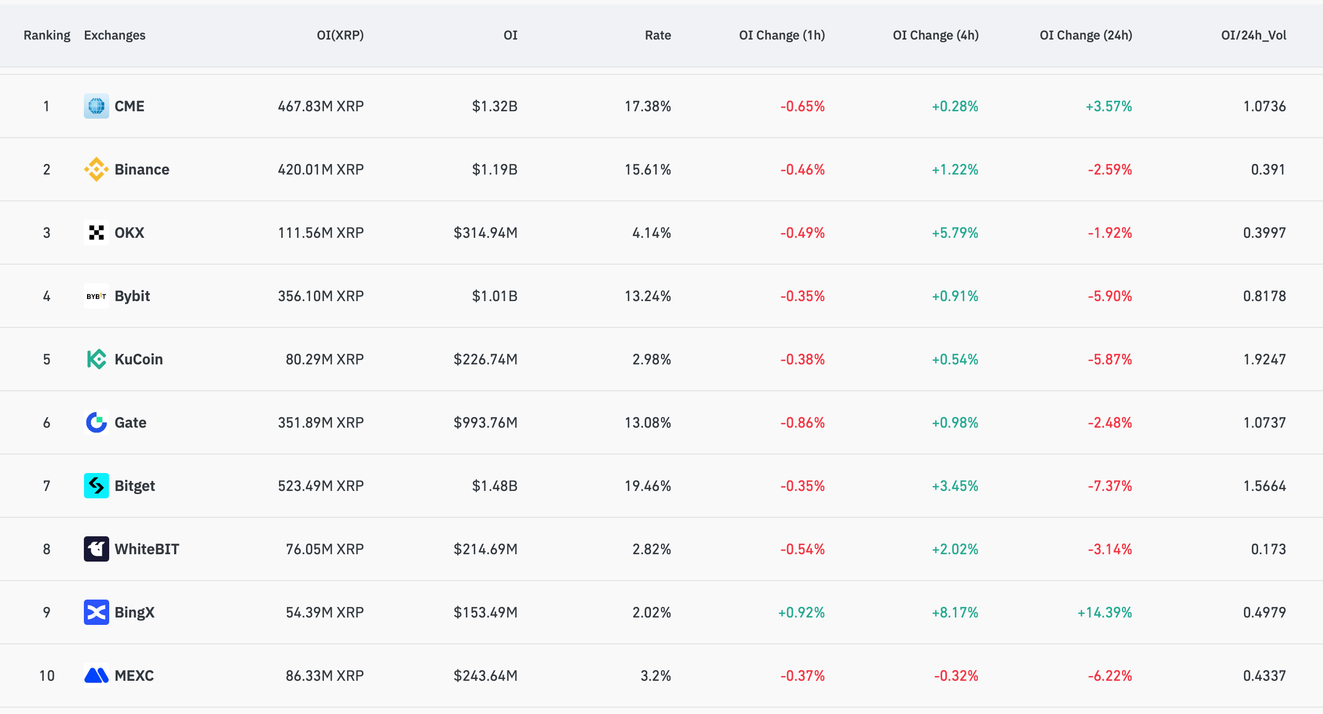Image resolution: width=1323 pixels, height=714 pixels.
Task: Click the Ranking column header
Action: [x=46, y=35]
